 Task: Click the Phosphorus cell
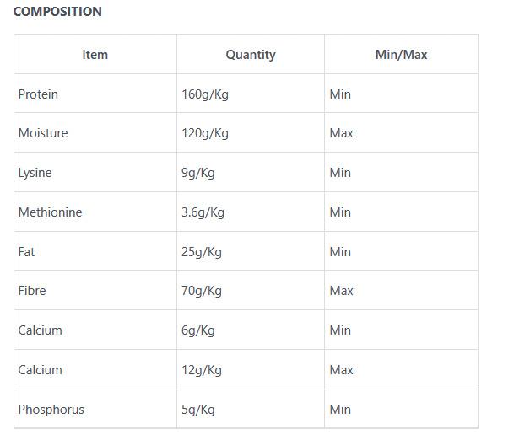tap(51, 410)
